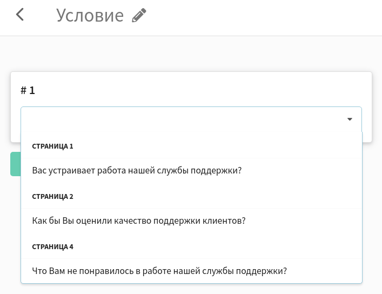
Task: Click the СТРАНИЦА 4 group header
Action: 52,246
